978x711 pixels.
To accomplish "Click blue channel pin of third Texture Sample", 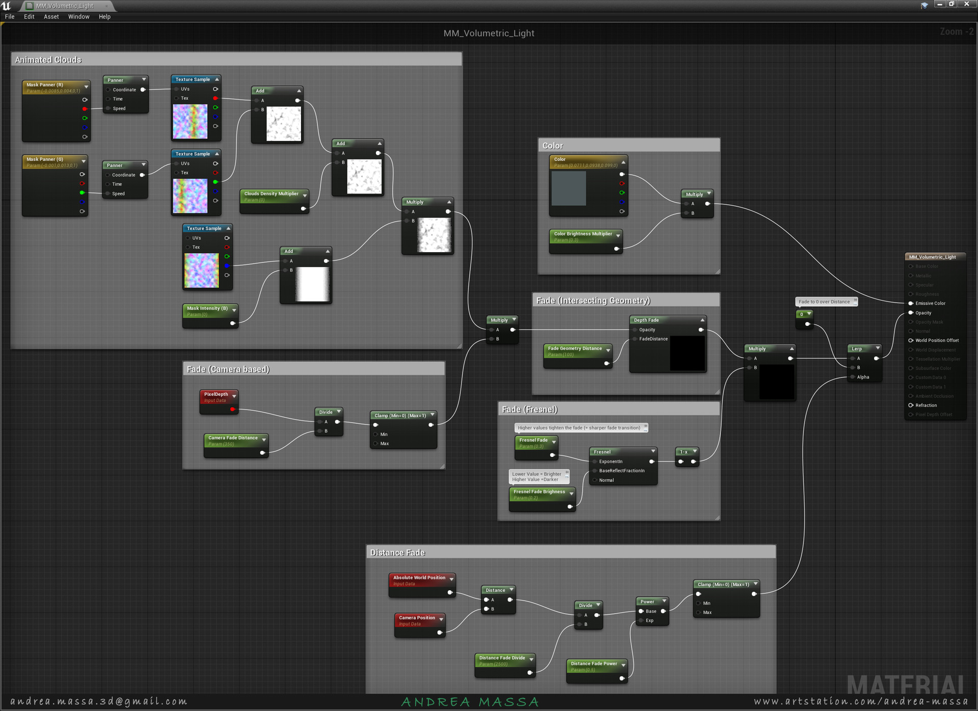I will click(227, 266).
